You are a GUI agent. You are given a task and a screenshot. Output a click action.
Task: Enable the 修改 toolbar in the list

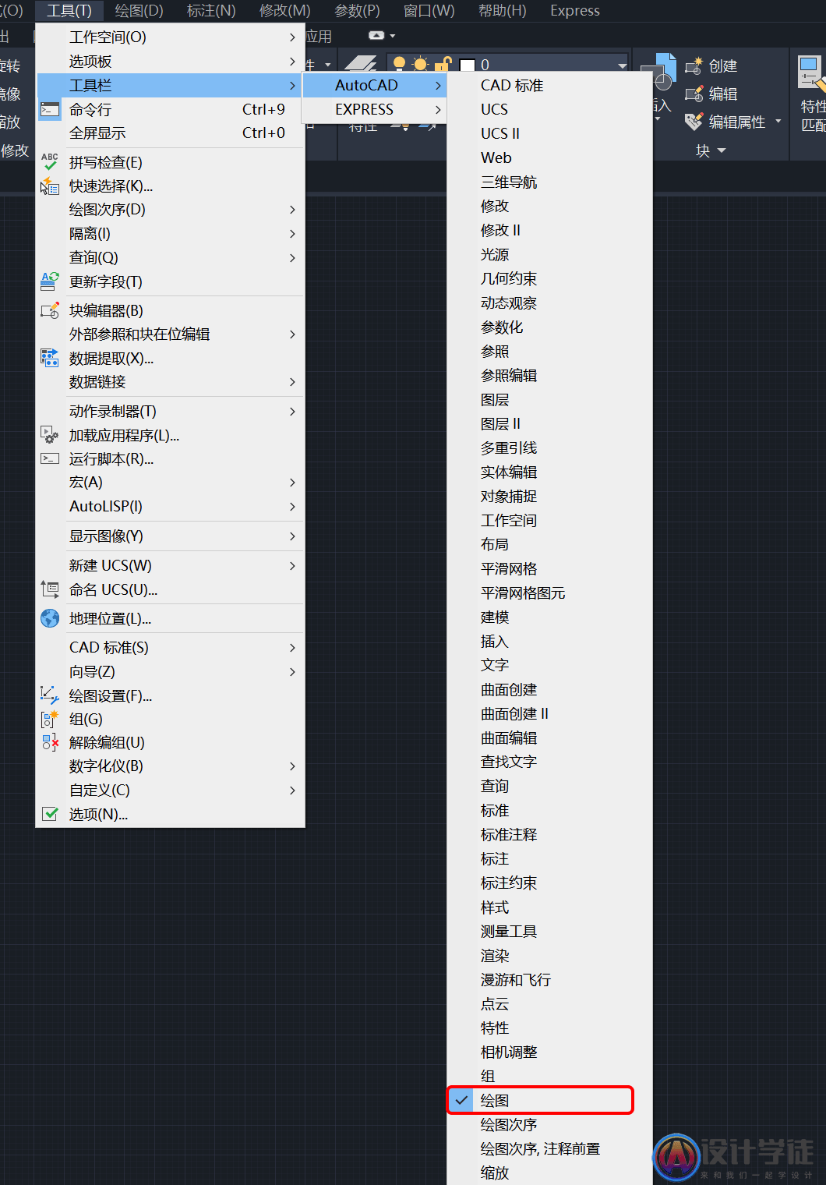[549, 206]
